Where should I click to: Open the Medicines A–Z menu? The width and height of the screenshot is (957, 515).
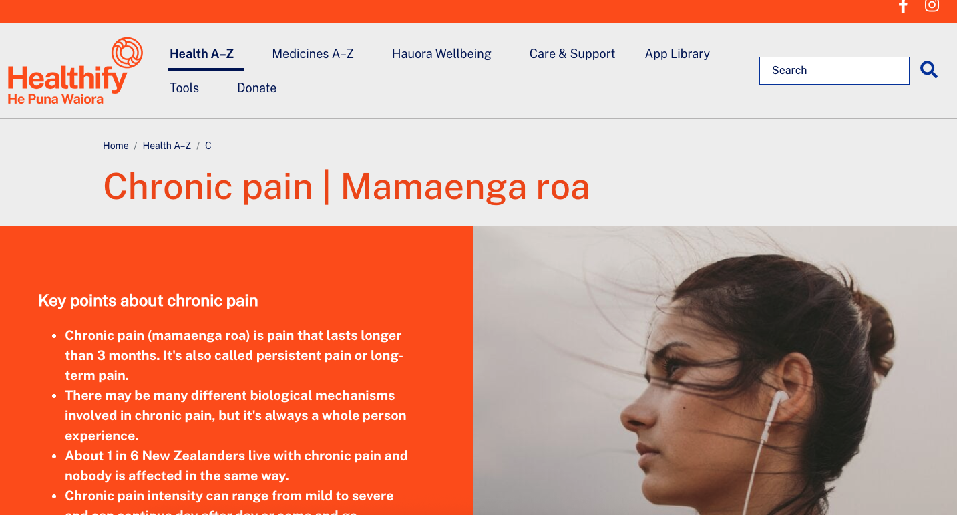pyautogui.click(x=313, y=54)
